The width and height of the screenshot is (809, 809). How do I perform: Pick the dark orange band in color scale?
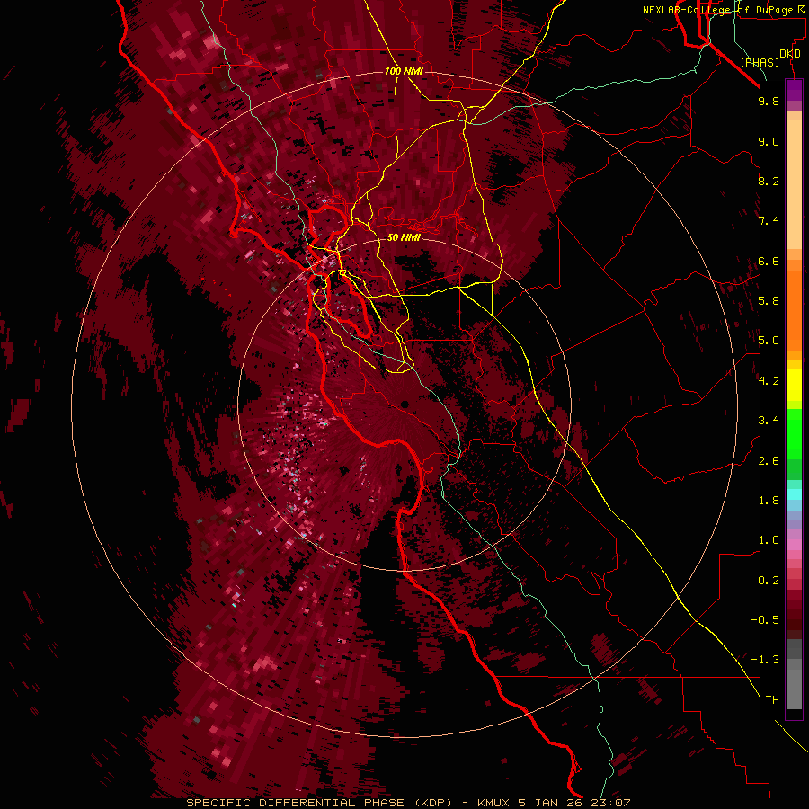[794, 309]
